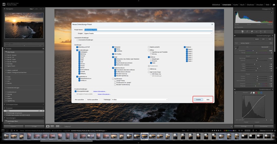Click the Nichts auswählen button
The height and width of the screenshot is (144, 277).
93,100
